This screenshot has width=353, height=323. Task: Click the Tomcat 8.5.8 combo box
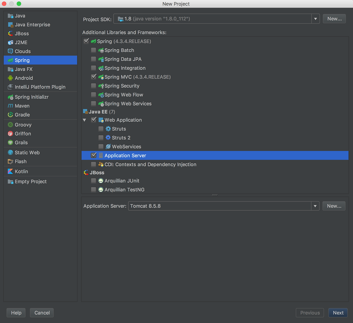(224, 206)
